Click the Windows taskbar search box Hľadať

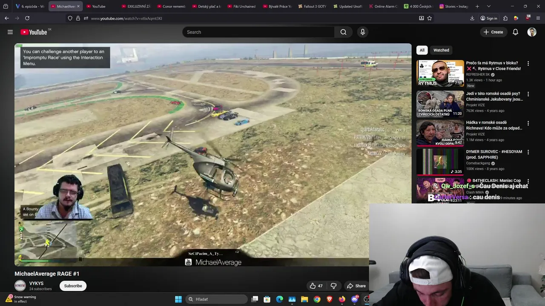pos(217,299)
